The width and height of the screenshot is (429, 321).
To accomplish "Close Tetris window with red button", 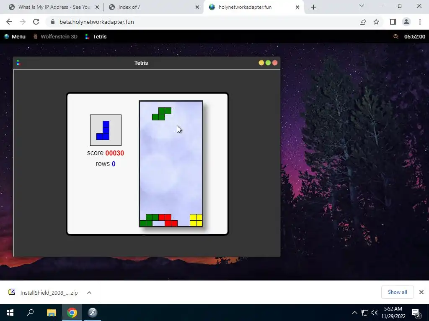I will (275, 63).
